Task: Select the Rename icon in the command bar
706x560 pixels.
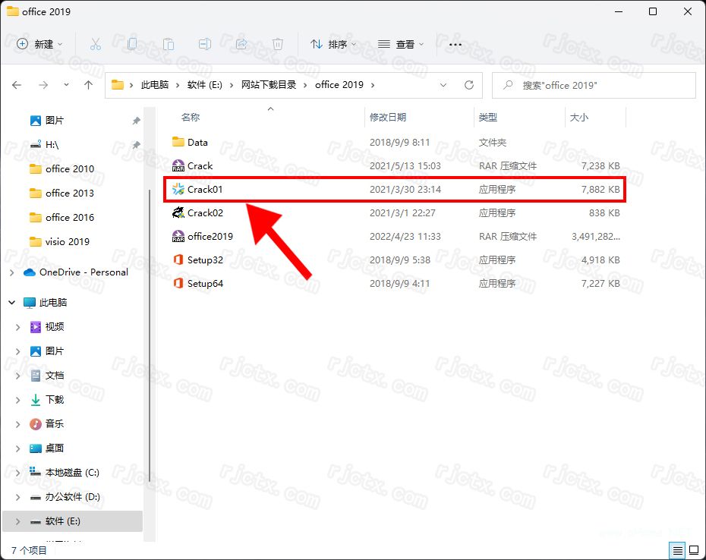Action: pyautogui.click(x=204, y=44)
